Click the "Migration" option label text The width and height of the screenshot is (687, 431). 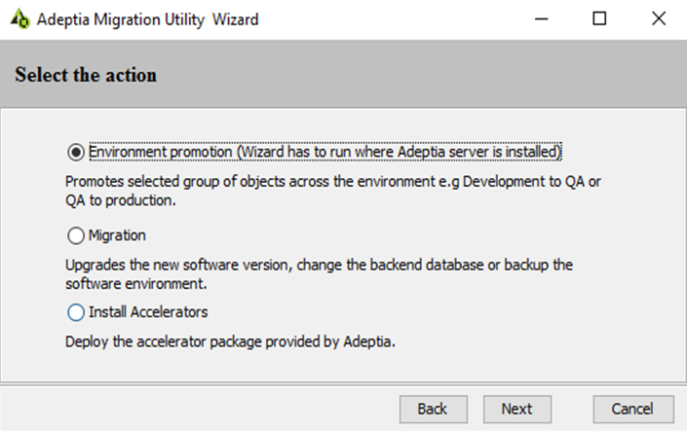click(x=117, y=235)
